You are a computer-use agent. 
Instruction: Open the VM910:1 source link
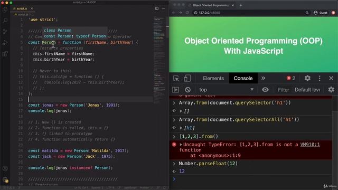(x=310, y=145)
